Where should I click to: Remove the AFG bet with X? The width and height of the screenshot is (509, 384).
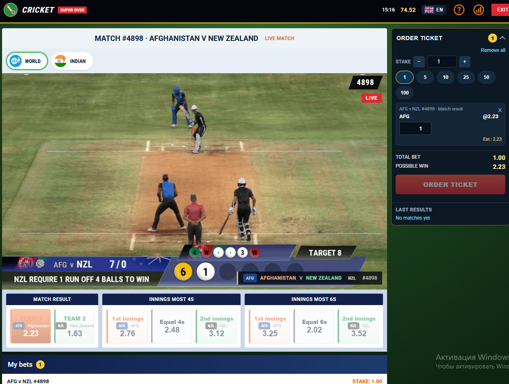tap(500, 110)
